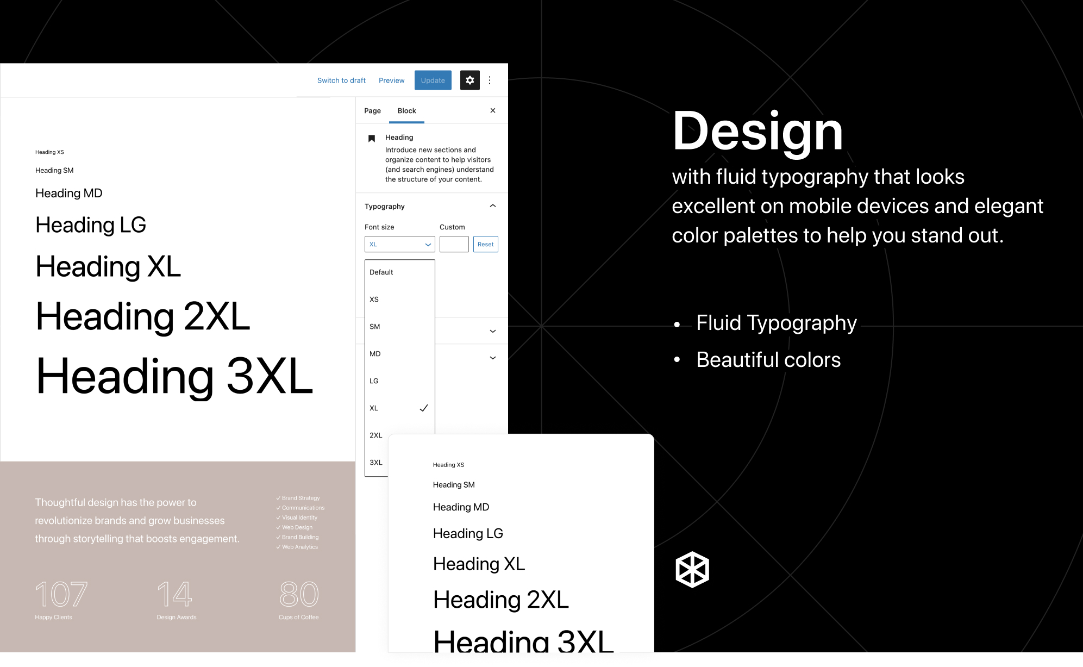Image resolution: width=1083 pixels, height=667 pixels.
Task: Click the bookmark icon next to Heading
Action: (x=371, y=137)
